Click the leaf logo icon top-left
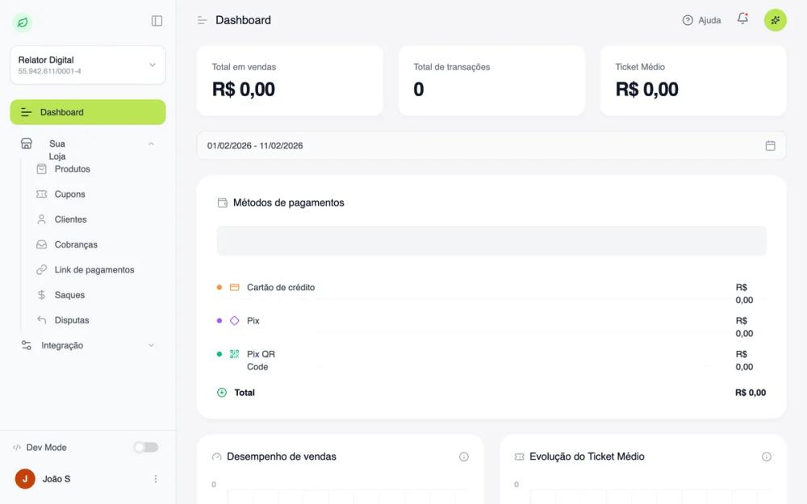807x504 pixels. pyautogui.click(x=22, y=21)
